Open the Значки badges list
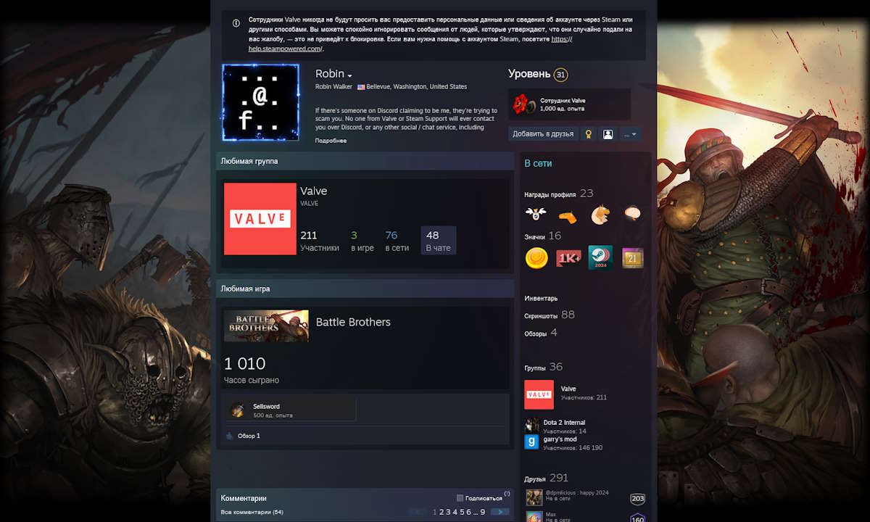 (542, 236)
